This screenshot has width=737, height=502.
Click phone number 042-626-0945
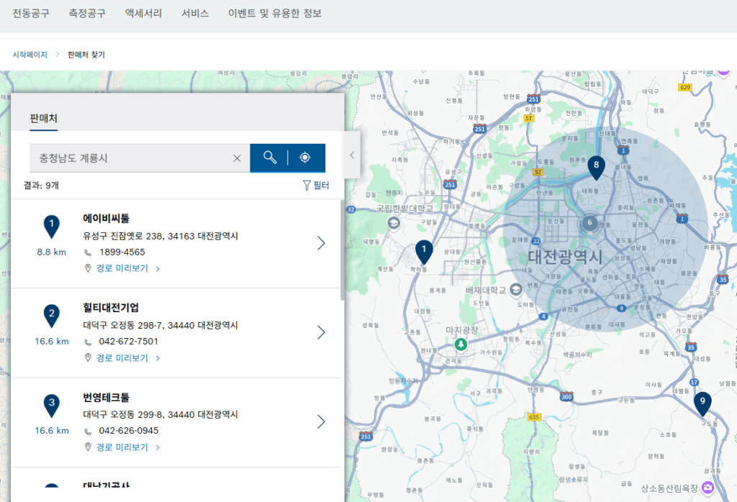[x=128, y=431]
